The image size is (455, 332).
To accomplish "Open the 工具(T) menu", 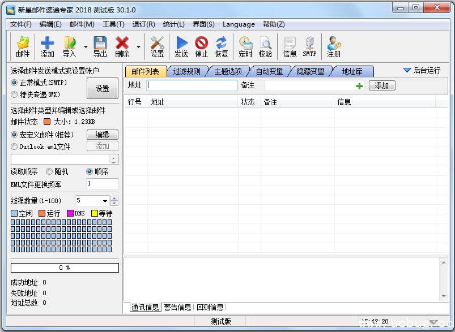I will (x=113, y=24).
